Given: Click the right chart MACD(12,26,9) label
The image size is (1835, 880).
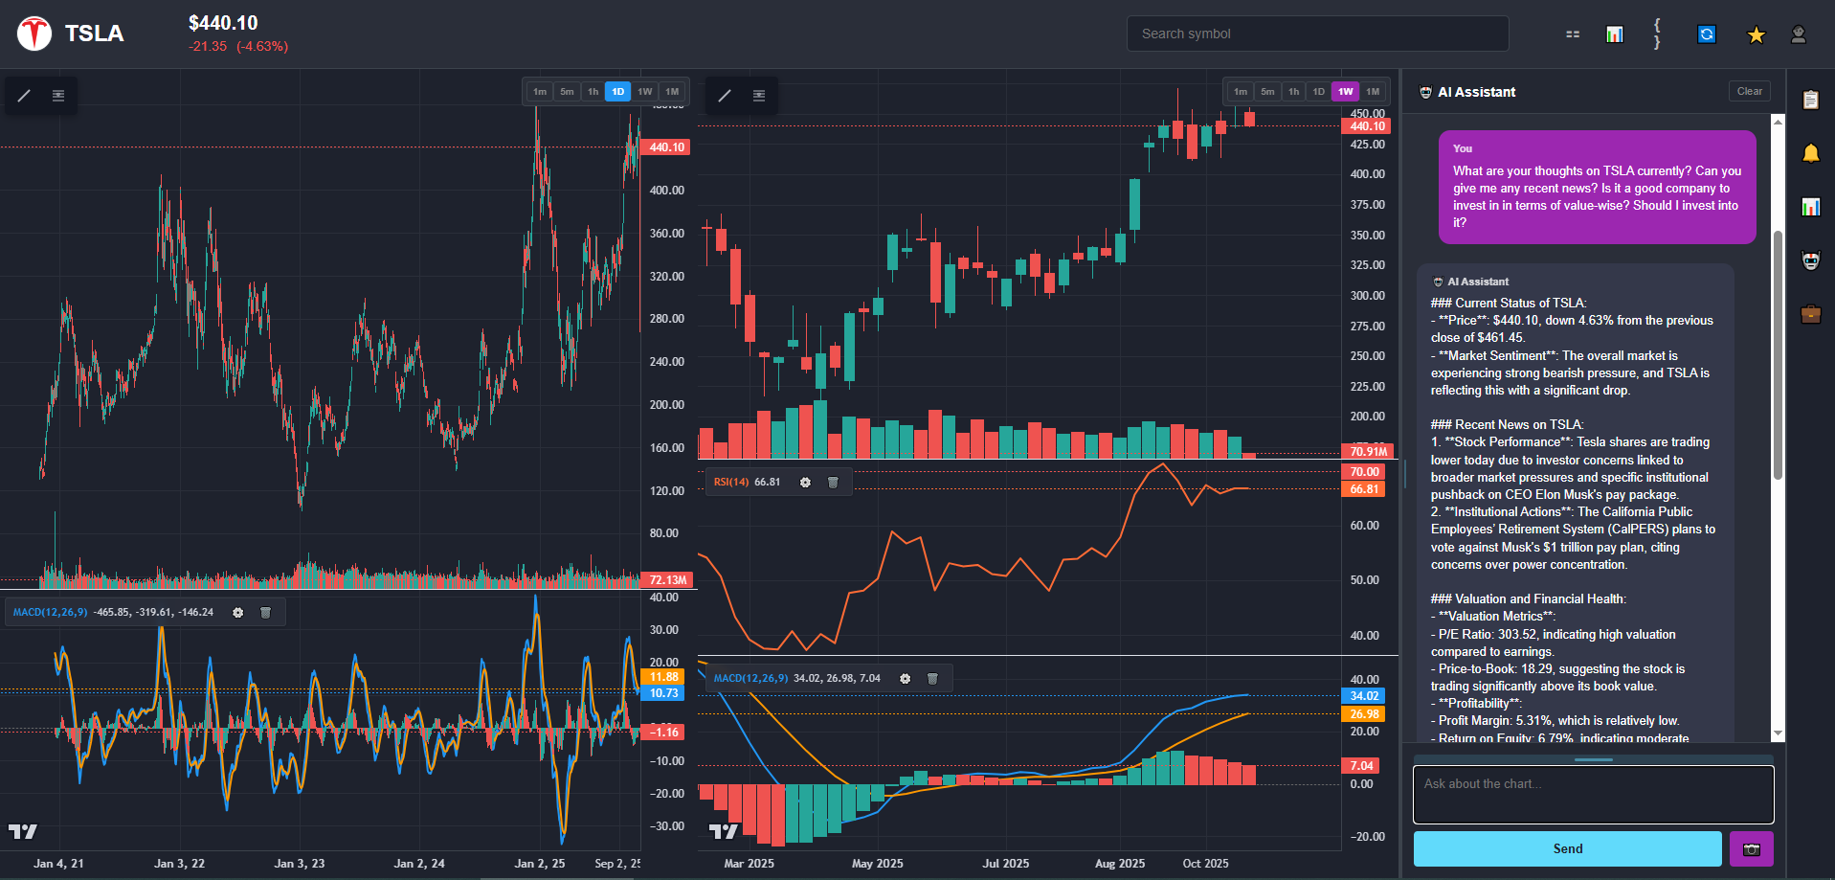Looking at the screenshot, I should point(750,679).
